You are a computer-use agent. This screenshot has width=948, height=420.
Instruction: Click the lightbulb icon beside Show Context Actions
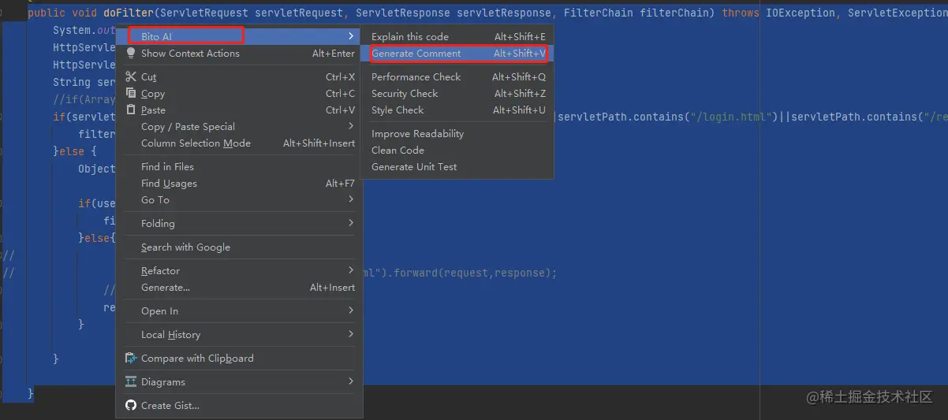click(x=131, y=54)
